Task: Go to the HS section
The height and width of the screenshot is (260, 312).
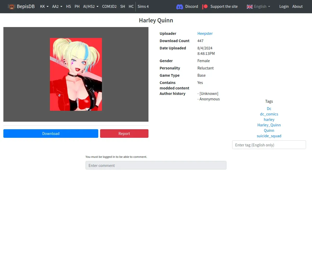Action: tap(68, 6)
